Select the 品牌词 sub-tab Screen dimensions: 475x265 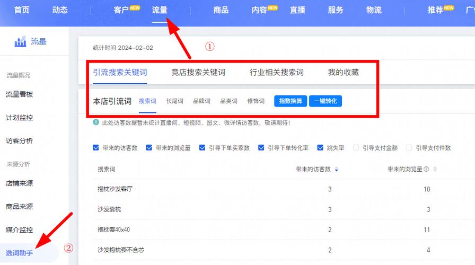point(202,101)
